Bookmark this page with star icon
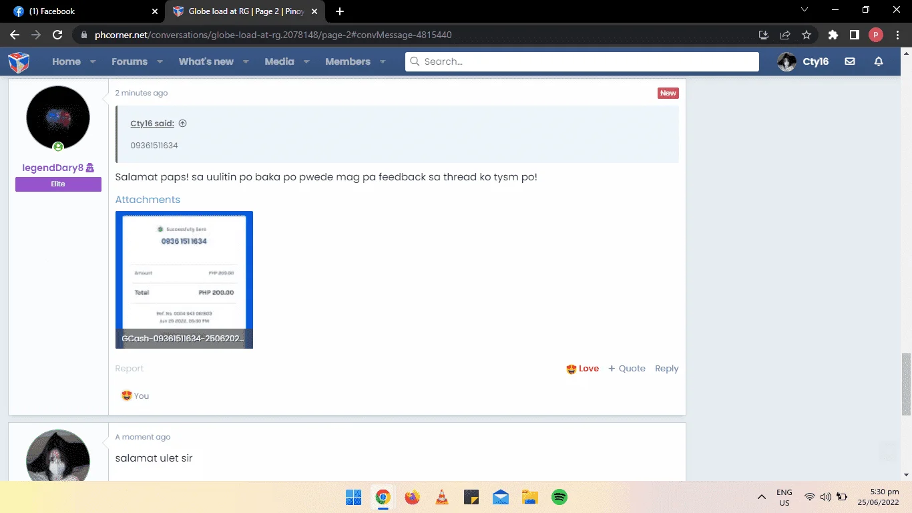912x513 pixels. tap(807, 35)
